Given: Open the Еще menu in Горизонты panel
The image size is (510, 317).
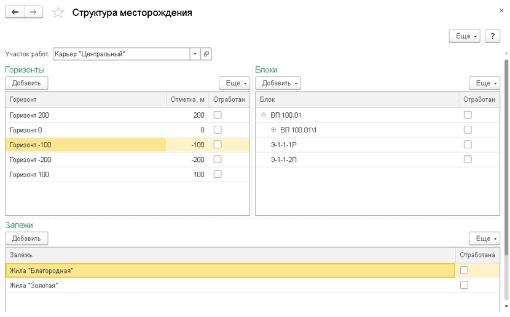Looking at the screenshot, I should 234,83.
